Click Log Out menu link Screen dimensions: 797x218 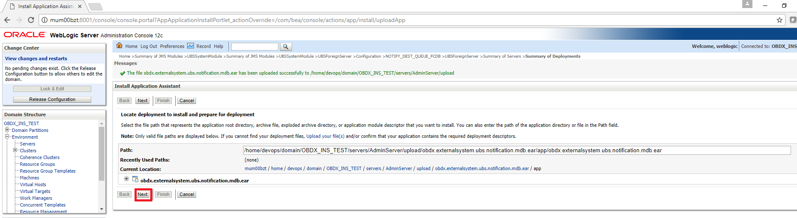tap(149, 46)
